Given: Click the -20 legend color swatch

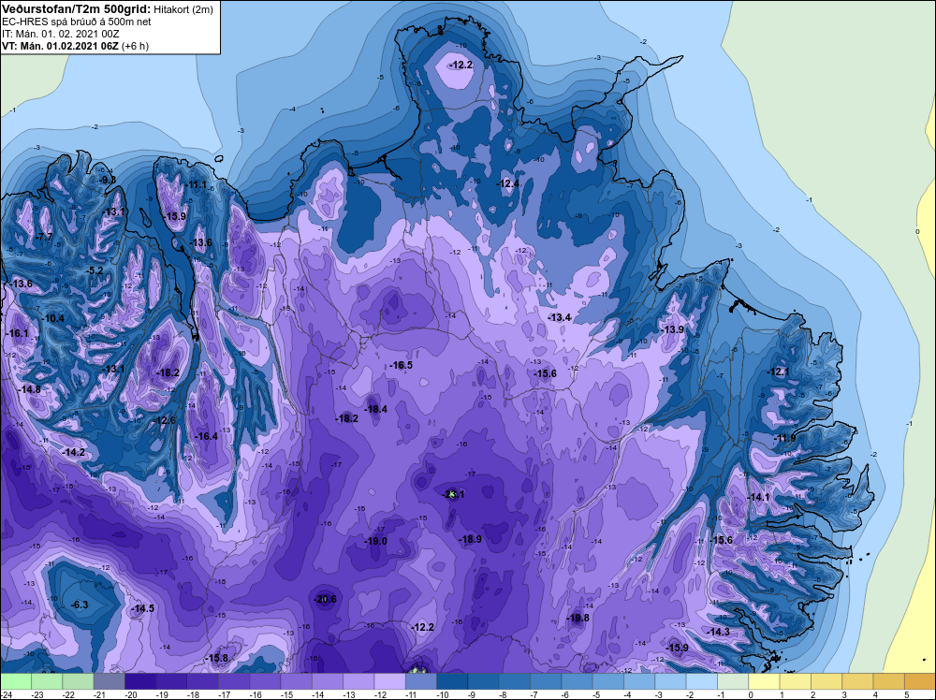Looking at the screenshot, I should [x=140, y=681].
